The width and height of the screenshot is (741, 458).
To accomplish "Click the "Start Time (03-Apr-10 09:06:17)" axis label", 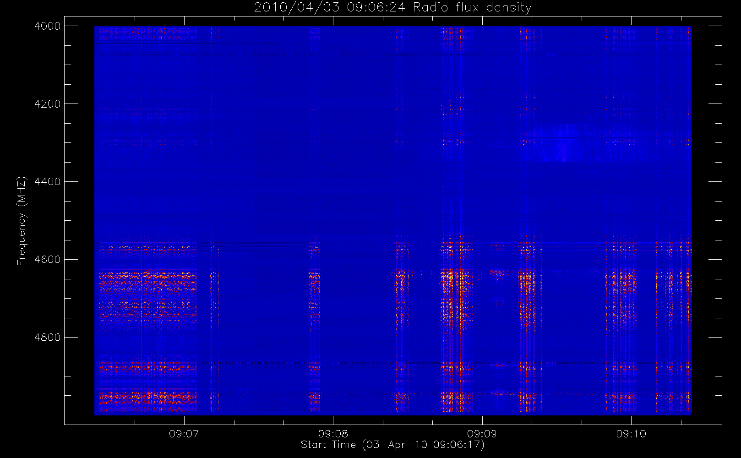I will pos(392,445).
